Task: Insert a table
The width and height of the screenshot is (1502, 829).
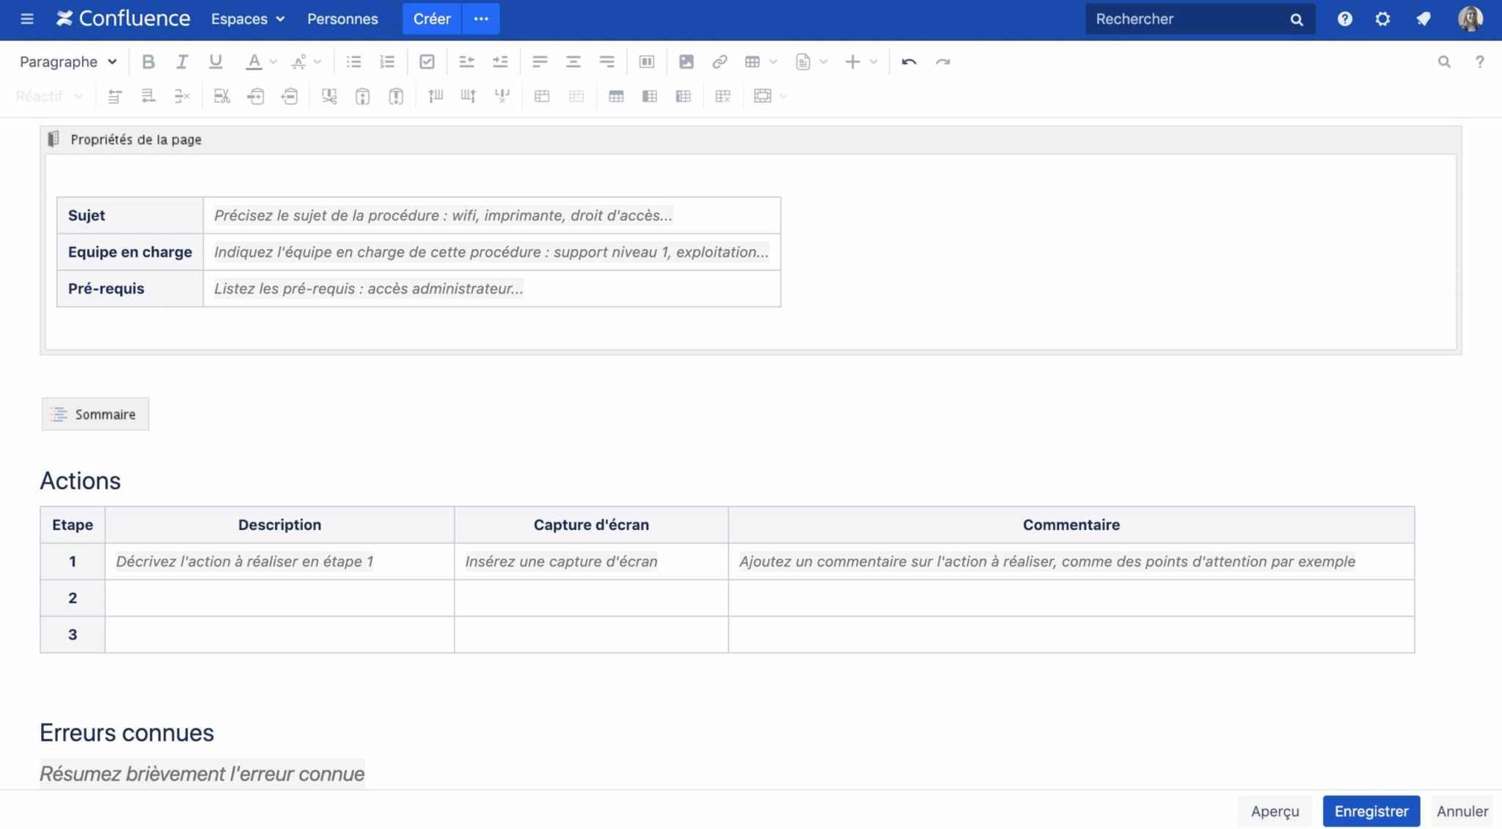Action: pos(752,62)
